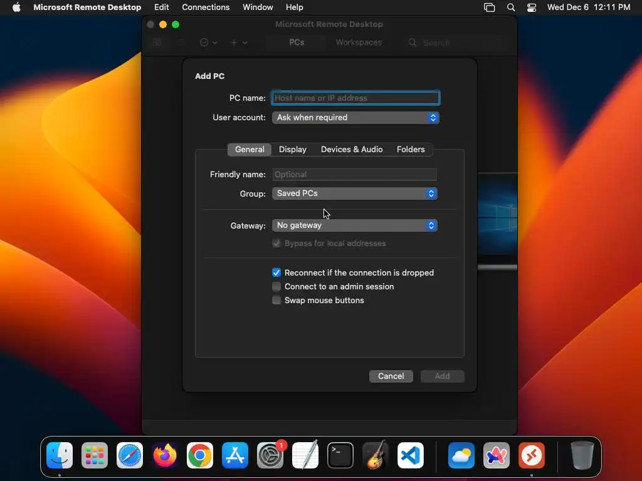Image resolution: width=642 pixels, height=481 pixels.
Task: Open the colorful letter A app icon in dock
Action: 497,455
